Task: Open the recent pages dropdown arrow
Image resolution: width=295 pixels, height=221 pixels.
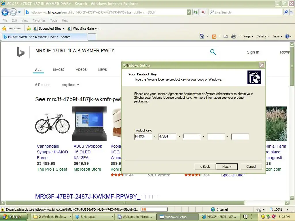Action: coord(19,12)
